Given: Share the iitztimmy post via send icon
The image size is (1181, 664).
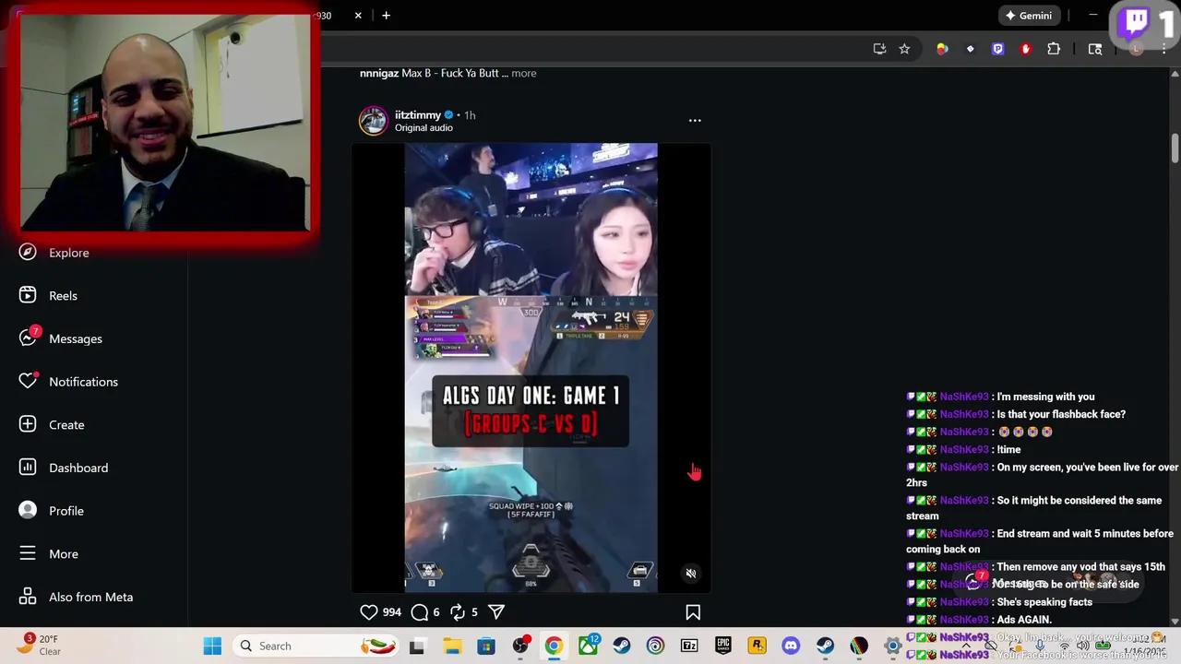Looking at the screenshot, I should pos(496,612).
